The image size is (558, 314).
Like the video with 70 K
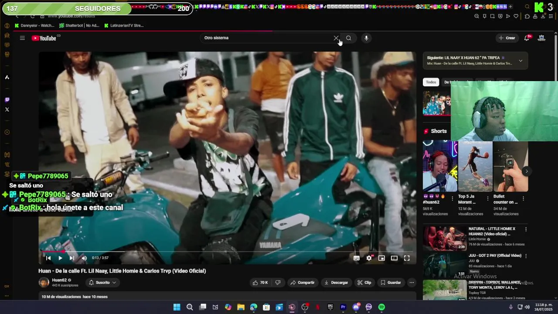click(260, 283)
